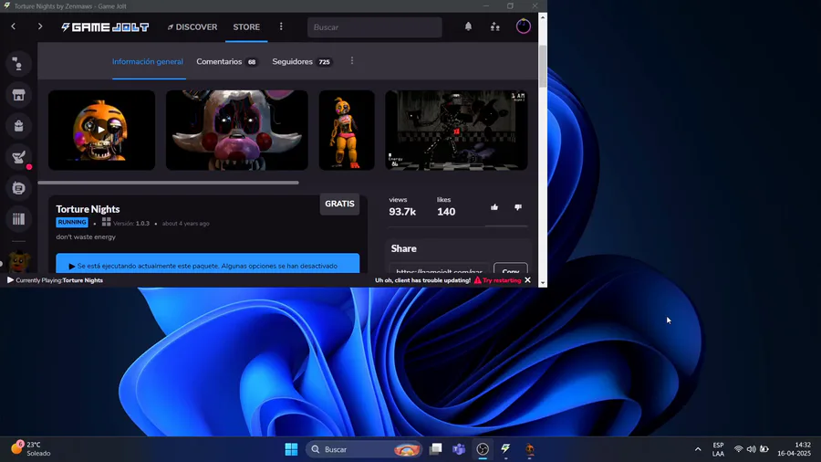The image size is (821, 462).
Task: Click the share URL field
Action: (439, 268)
